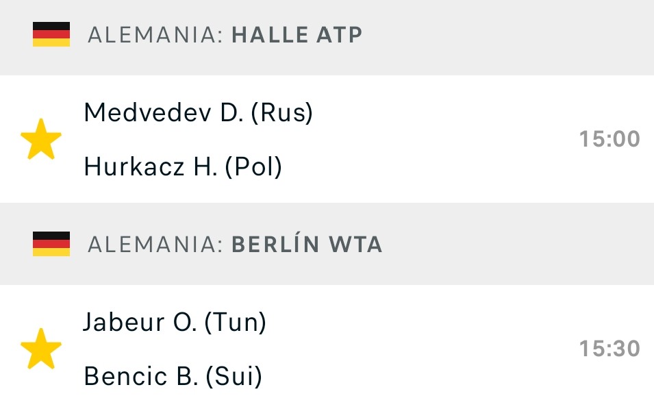Unfavorite the Medvedev vs Hurkacz match star
This screenshot has width=654, height=409.
coord(41,139)
